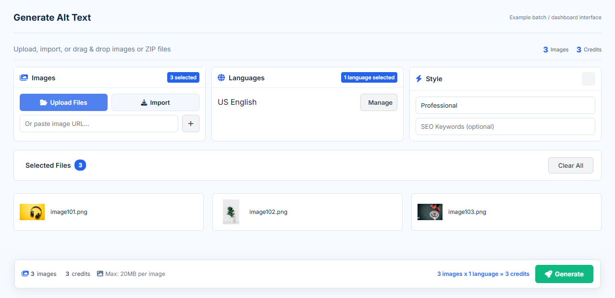Add the pasted URL with the plus button

tap(191, 124)
